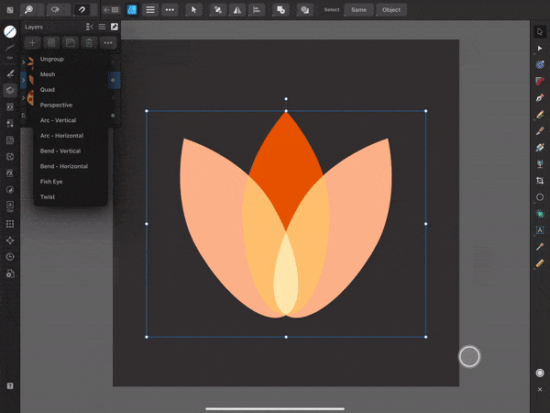
Task: Open the FX layer effects studio
Action: (10, 173)
